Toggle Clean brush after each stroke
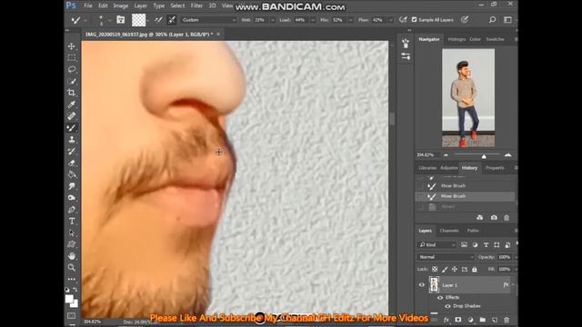 tap(172, 20)
